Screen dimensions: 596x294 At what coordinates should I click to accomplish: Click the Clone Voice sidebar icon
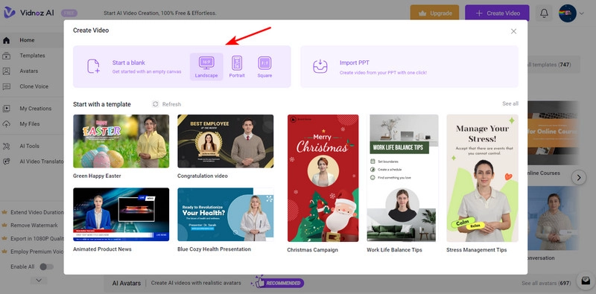pyautogui.click(x=7, y=86)
